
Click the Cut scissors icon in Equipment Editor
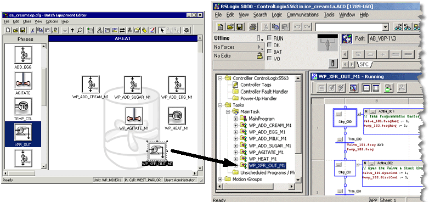[33, 30]
